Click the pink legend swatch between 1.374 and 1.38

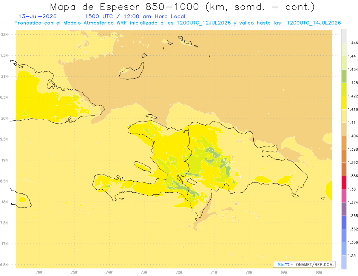click(344, 196)
